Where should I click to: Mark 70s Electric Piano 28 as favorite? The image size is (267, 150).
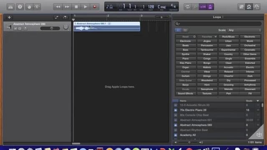pos(258,110)
